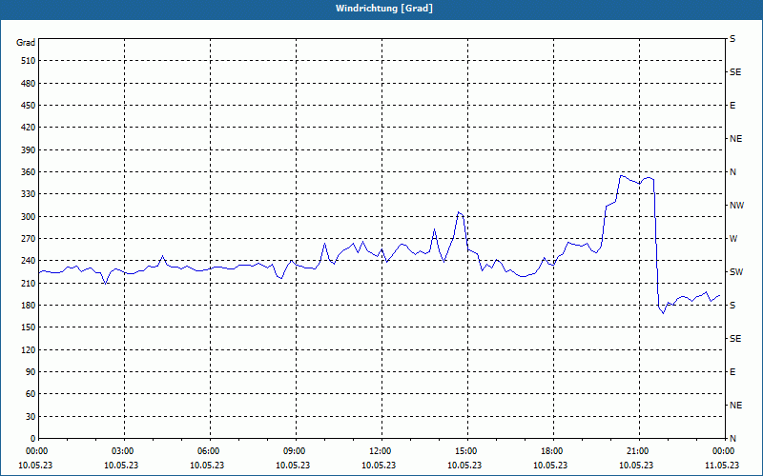Select the y-axis value 150
This screenshot has height=476, width=763.
[x=29, y=327]
